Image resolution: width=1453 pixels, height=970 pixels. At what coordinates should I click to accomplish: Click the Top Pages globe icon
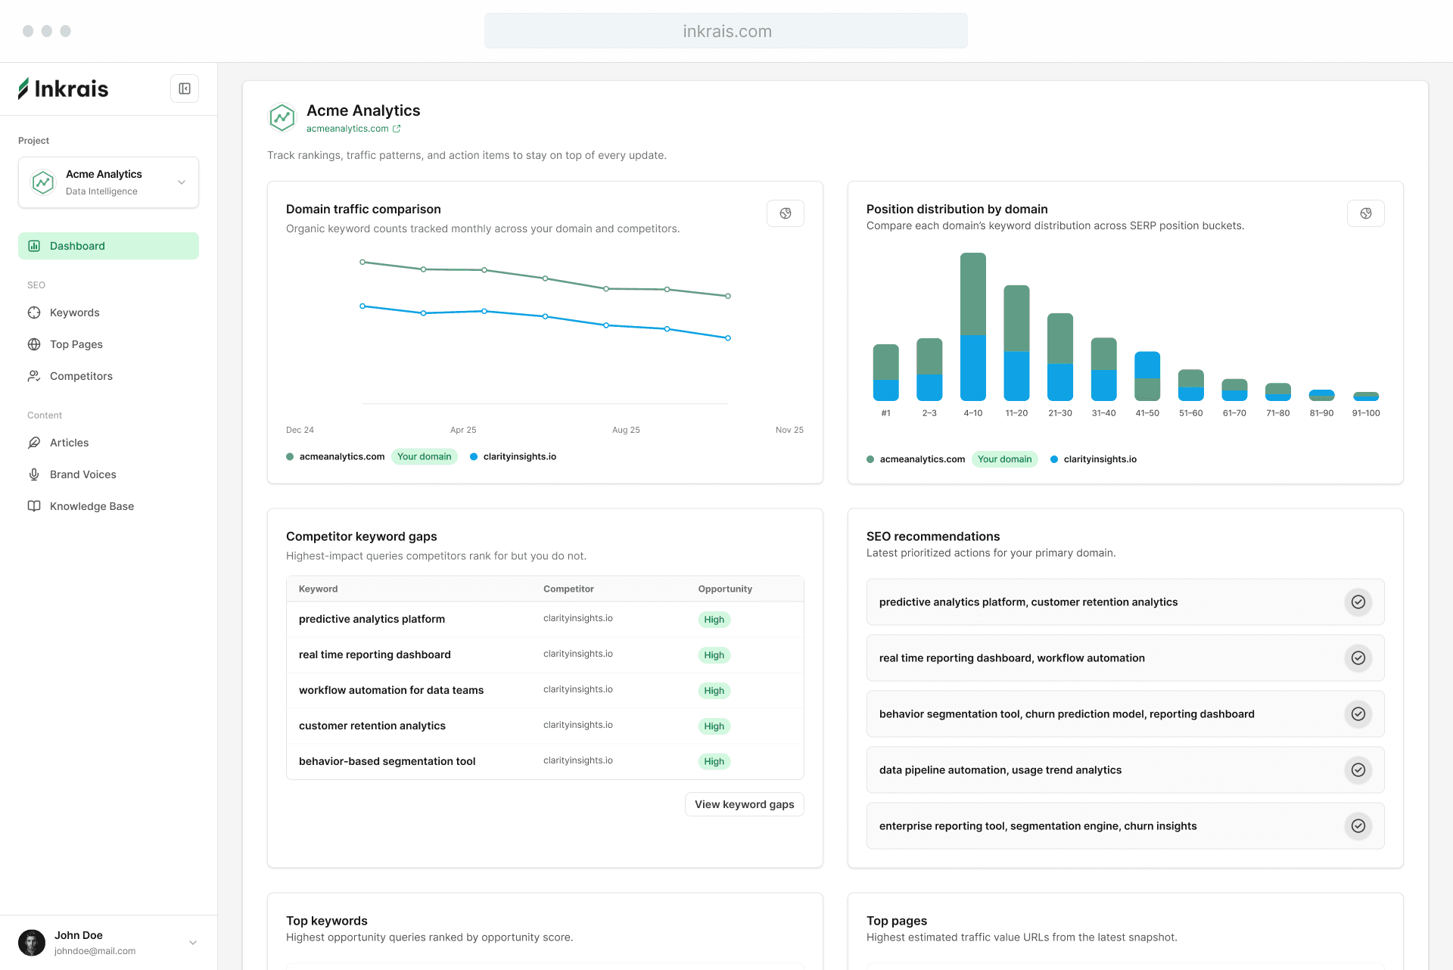pos(34,344)
